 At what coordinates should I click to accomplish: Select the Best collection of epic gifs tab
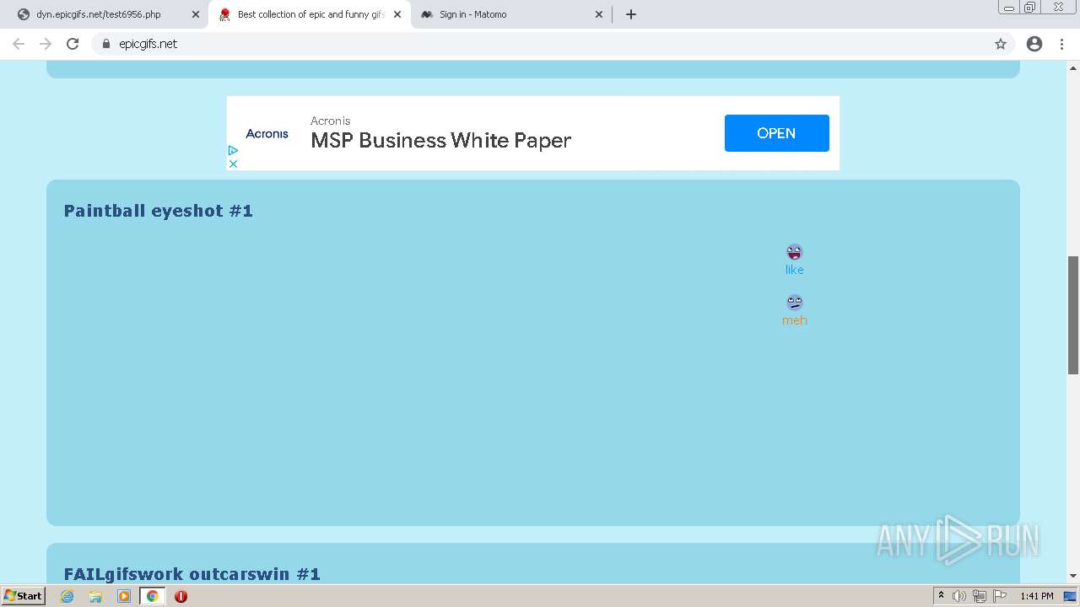click(x=309, y=14)
